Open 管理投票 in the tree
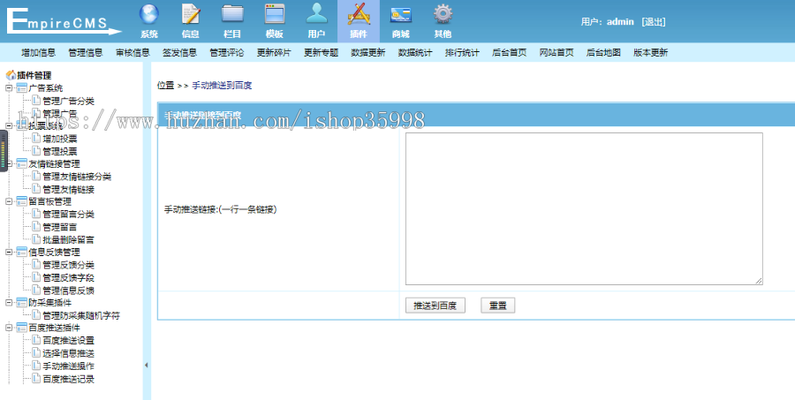Viewport: 795px width, 400px height. [x=60, y=151]
